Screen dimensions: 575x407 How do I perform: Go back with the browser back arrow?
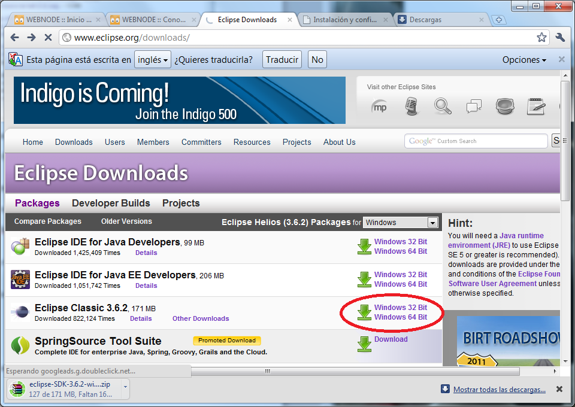[14, 37]
